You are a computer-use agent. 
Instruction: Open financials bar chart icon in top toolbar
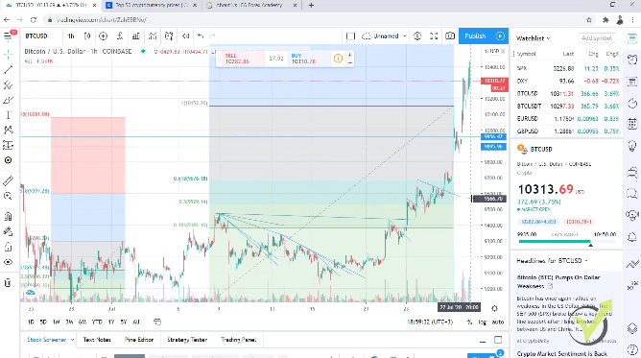pos(135,36)
